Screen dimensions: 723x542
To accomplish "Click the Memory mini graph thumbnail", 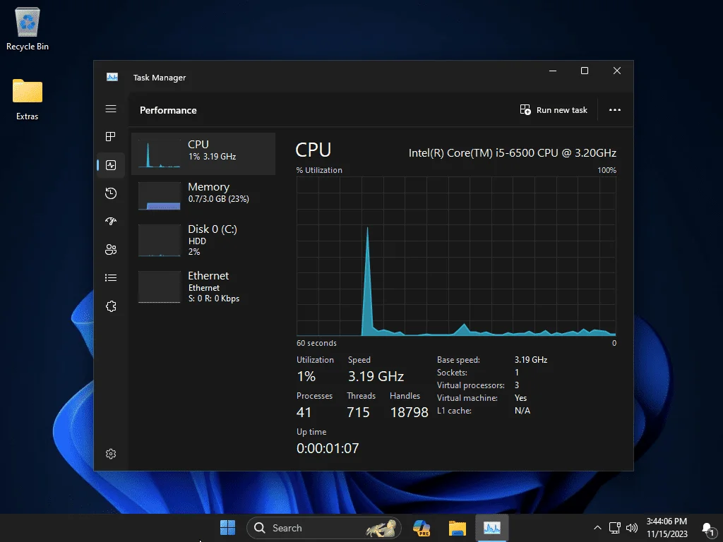I will click(x=160, y=196).
